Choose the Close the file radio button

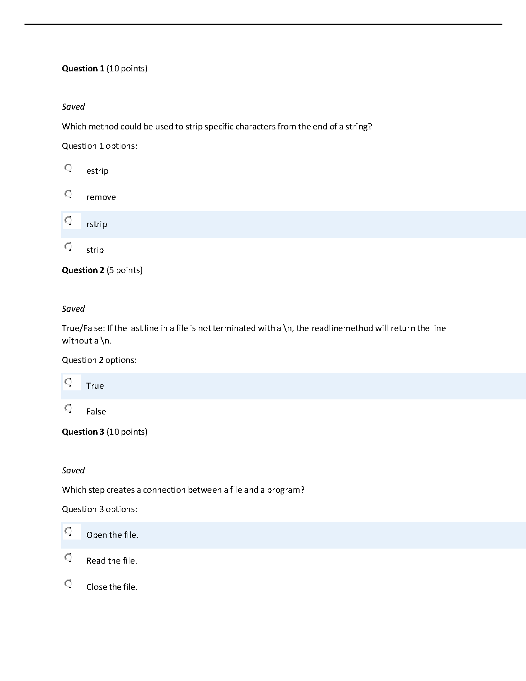tap(68, 584)
